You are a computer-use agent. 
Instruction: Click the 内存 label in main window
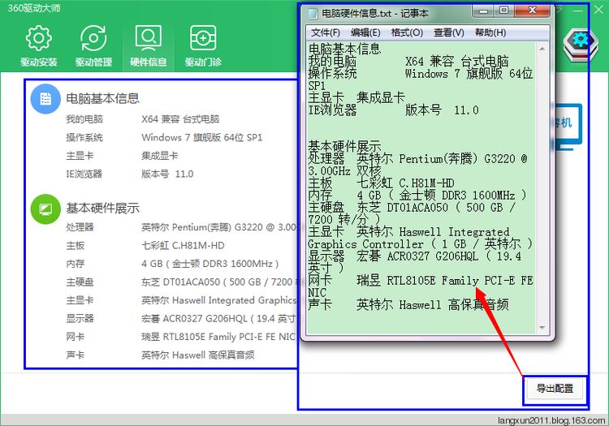(76, 264)
